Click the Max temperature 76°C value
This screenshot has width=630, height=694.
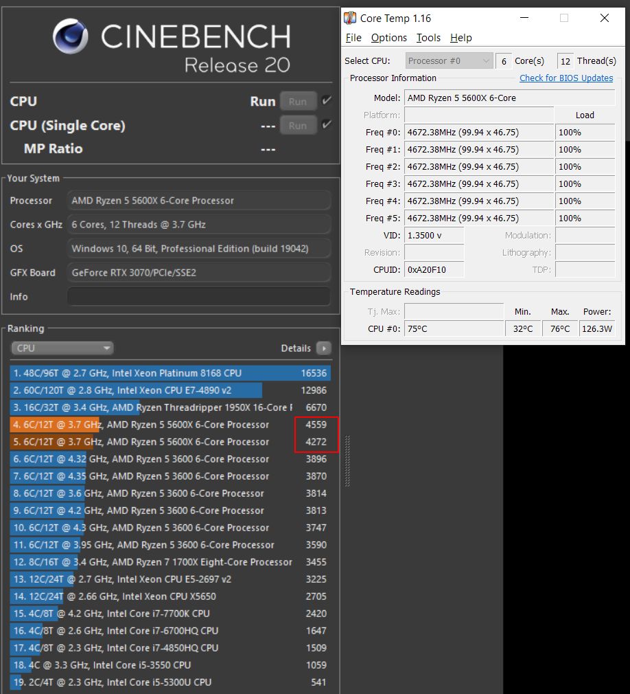pyautogui.click(x=560, y=329)
